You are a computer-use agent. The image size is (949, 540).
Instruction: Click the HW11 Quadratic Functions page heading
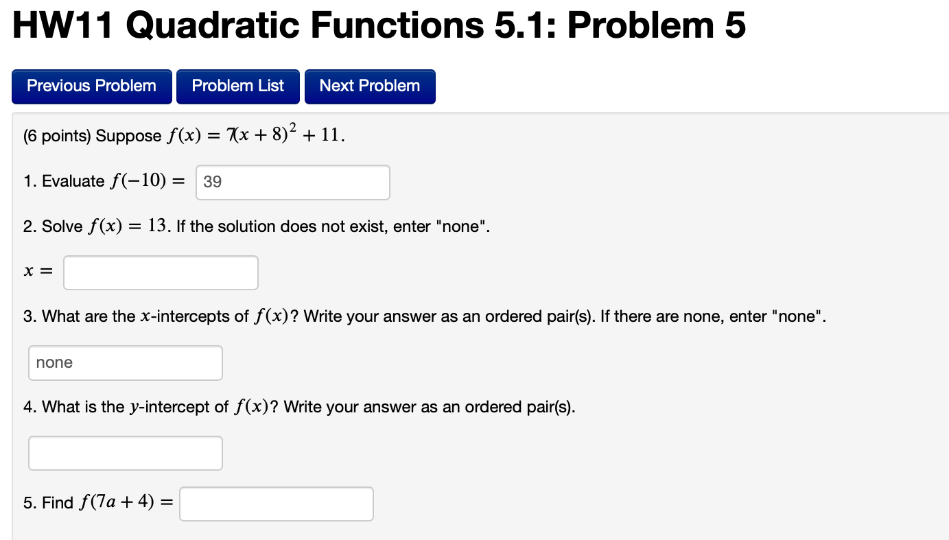[x=378, y=25]
